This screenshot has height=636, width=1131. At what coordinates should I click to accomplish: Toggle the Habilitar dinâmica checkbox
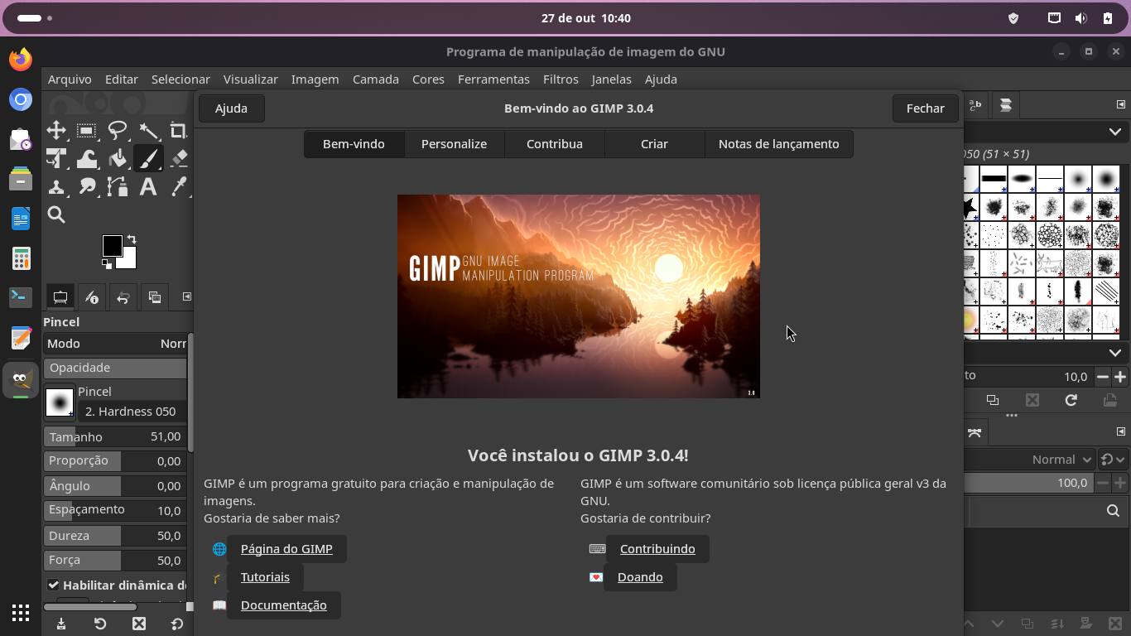click(54, 585)
